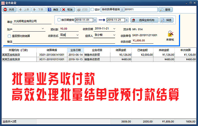Image resolution: width=198 pixels, height=126 pixels.
Task: Tick the 是否预付款结算 checkbox
Action: pyautogui.click(x=9, y=36)
